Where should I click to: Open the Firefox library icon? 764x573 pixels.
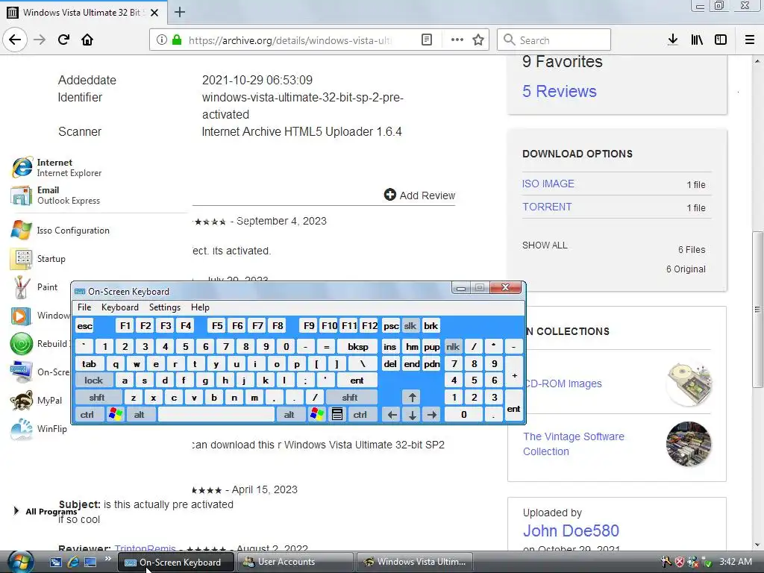click(697, 40)
